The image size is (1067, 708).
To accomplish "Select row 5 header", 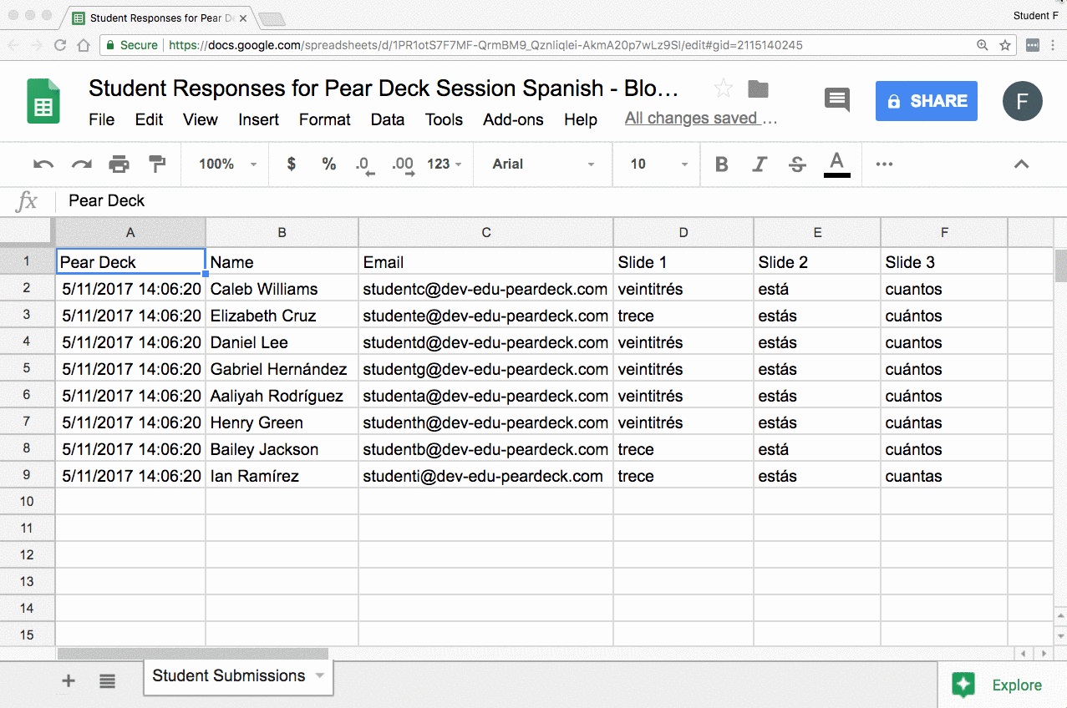I will (x=27, y=368).
